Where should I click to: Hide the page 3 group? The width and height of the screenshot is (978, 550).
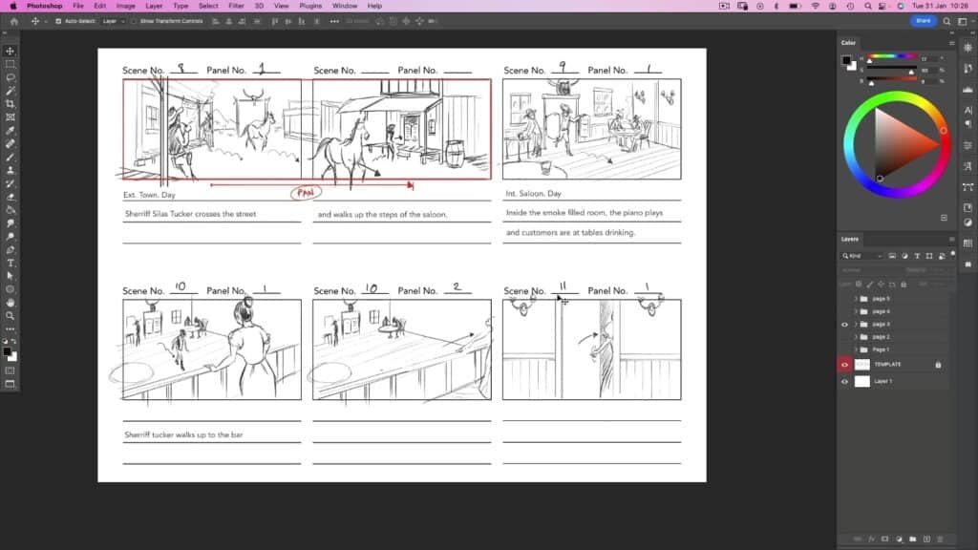(x=844, y=325)
